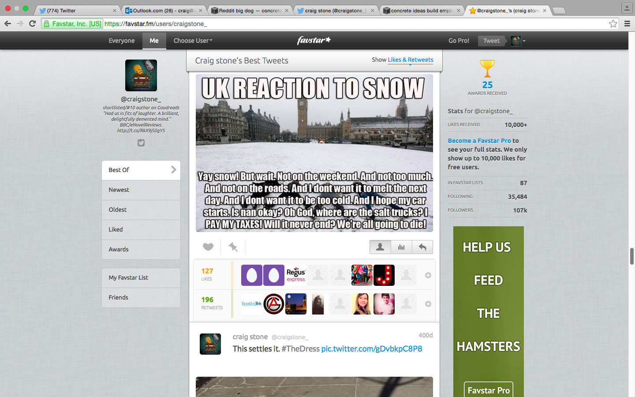Viewport: 635px width, 397px height.
Task: Open Friends in sidebar
Action: (x=141, y=297)
